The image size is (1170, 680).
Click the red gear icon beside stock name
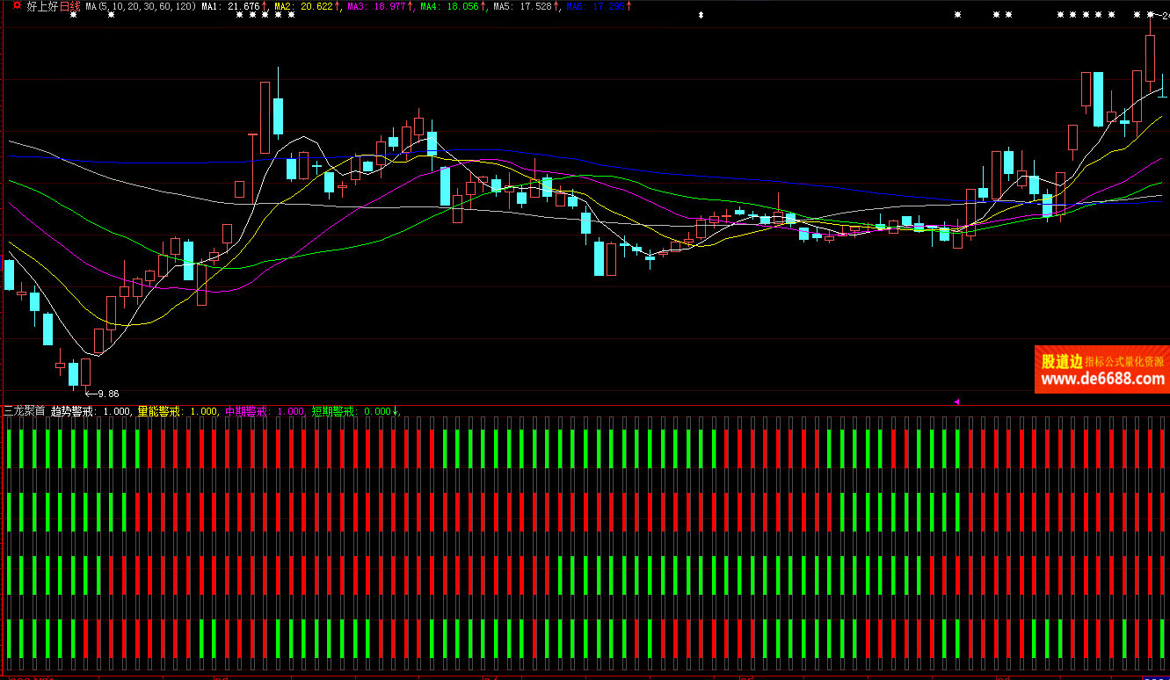[x=16, y=6]
